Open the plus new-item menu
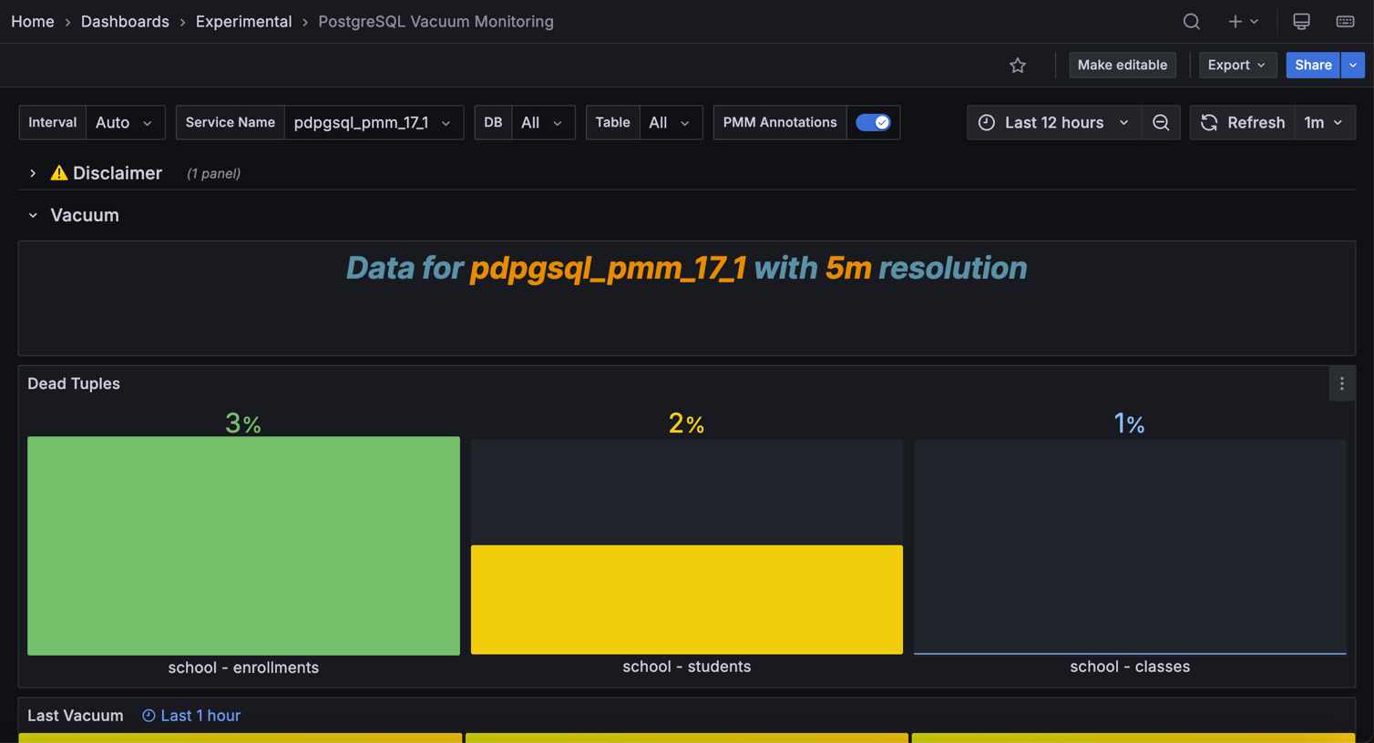The width and height of the screenshot is (1374, 743). 1242,21
